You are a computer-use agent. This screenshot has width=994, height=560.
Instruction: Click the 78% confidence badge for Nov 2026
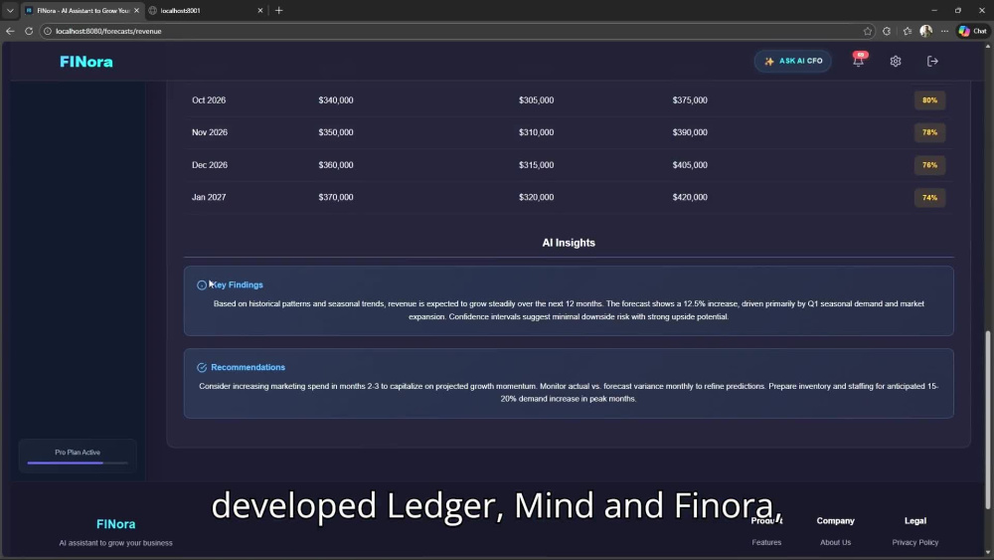pyautogui.click(x=929, y=132)
